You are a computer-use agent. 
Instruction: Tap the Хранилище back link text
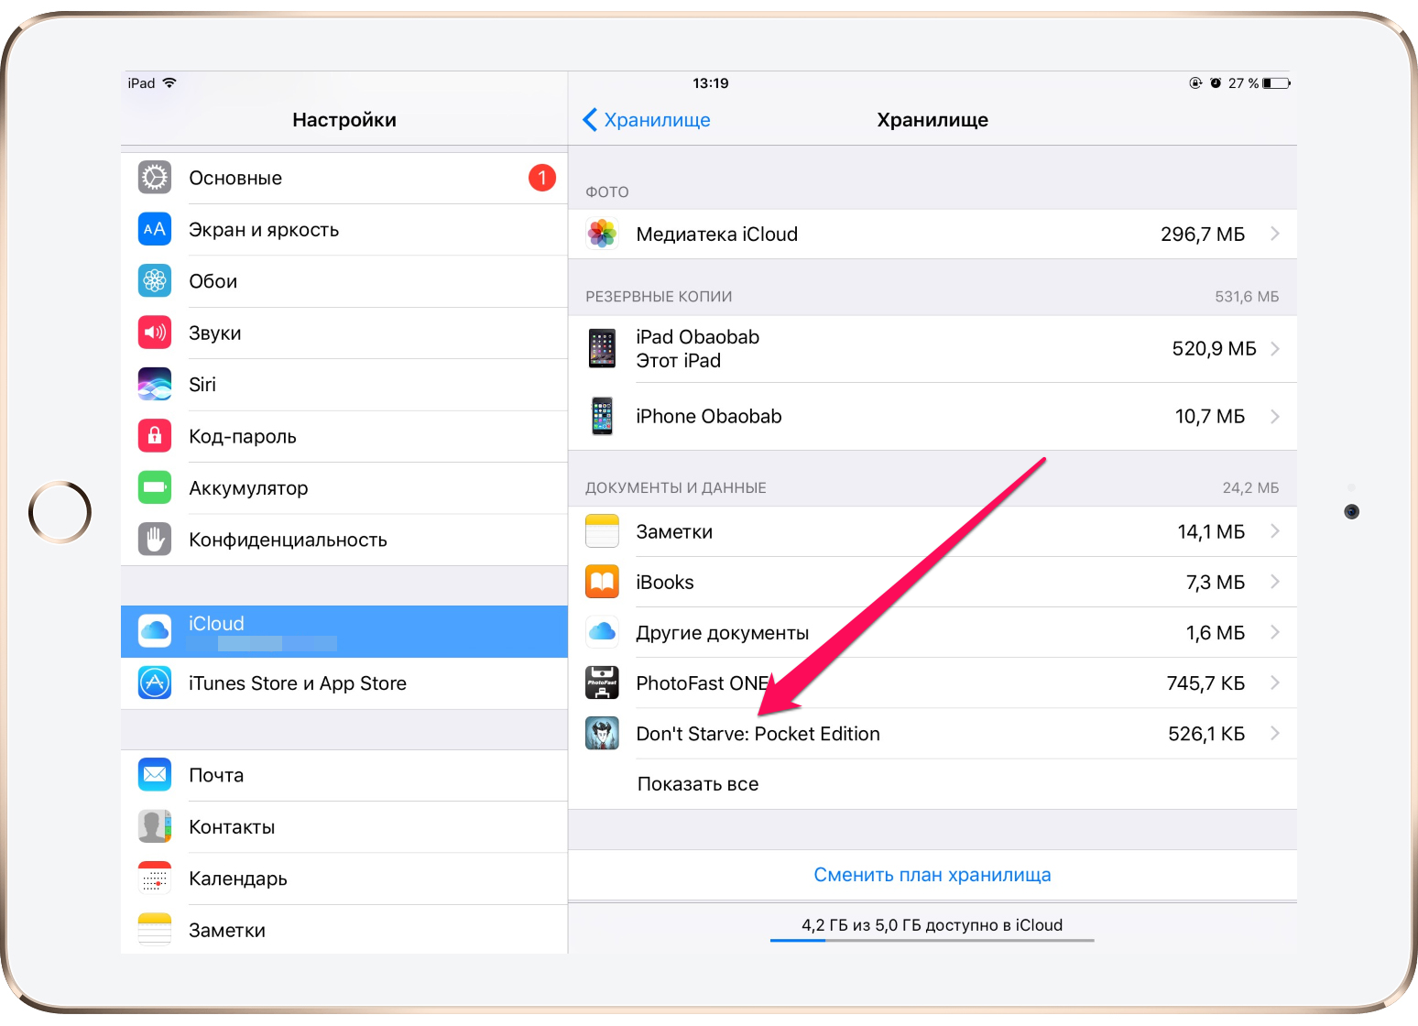(x=657, y=120)
